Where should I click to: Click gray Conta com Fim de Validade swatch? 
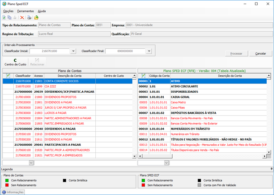(x=199, y=185)
